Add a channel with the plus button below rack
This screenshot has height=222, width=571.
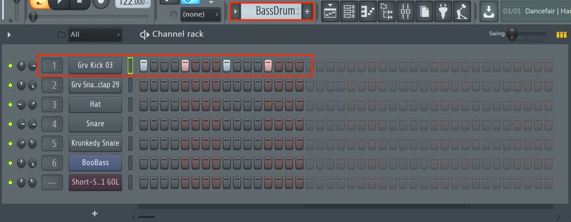click(x=94, y=214)
